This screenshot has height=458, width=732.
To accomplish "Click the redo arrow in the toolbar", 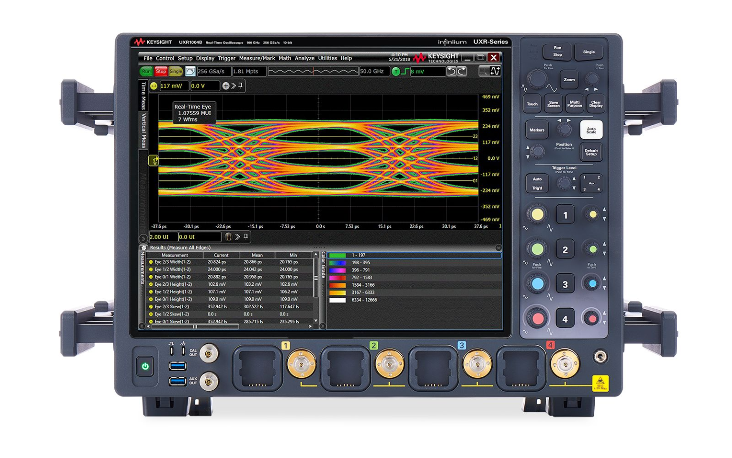I will point(462,72).
